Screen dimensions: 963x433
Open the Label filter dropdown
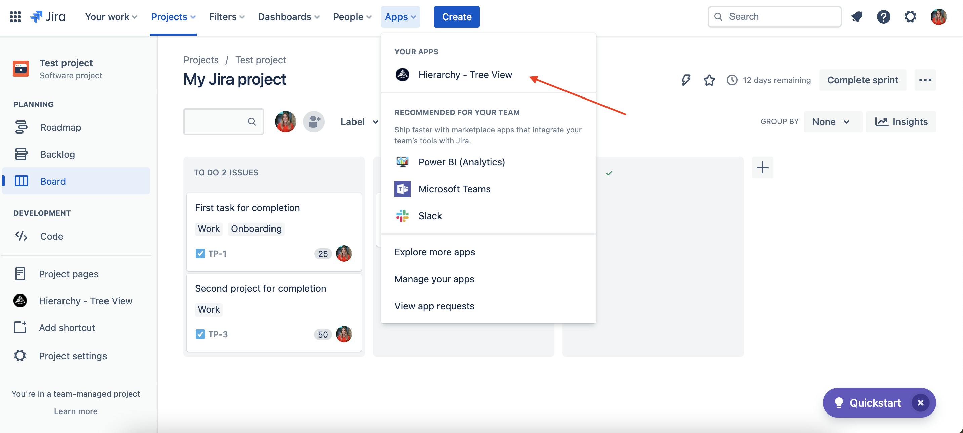click(x=358, y=121)
